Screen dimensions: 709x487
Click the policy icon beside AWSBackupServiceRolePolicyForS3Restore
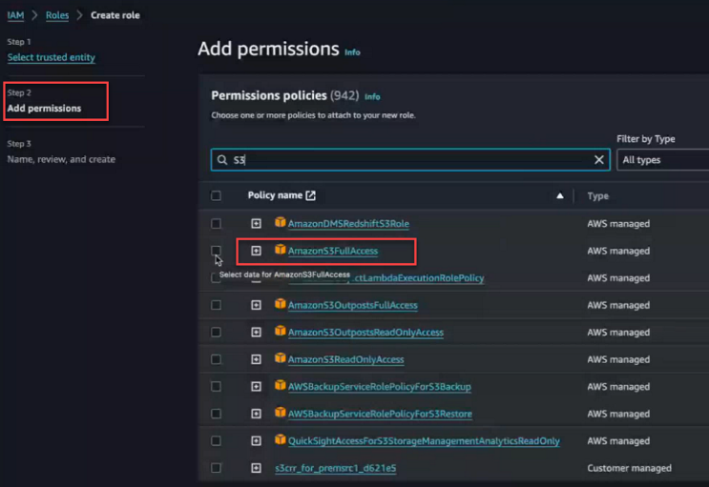coord(281,412)
